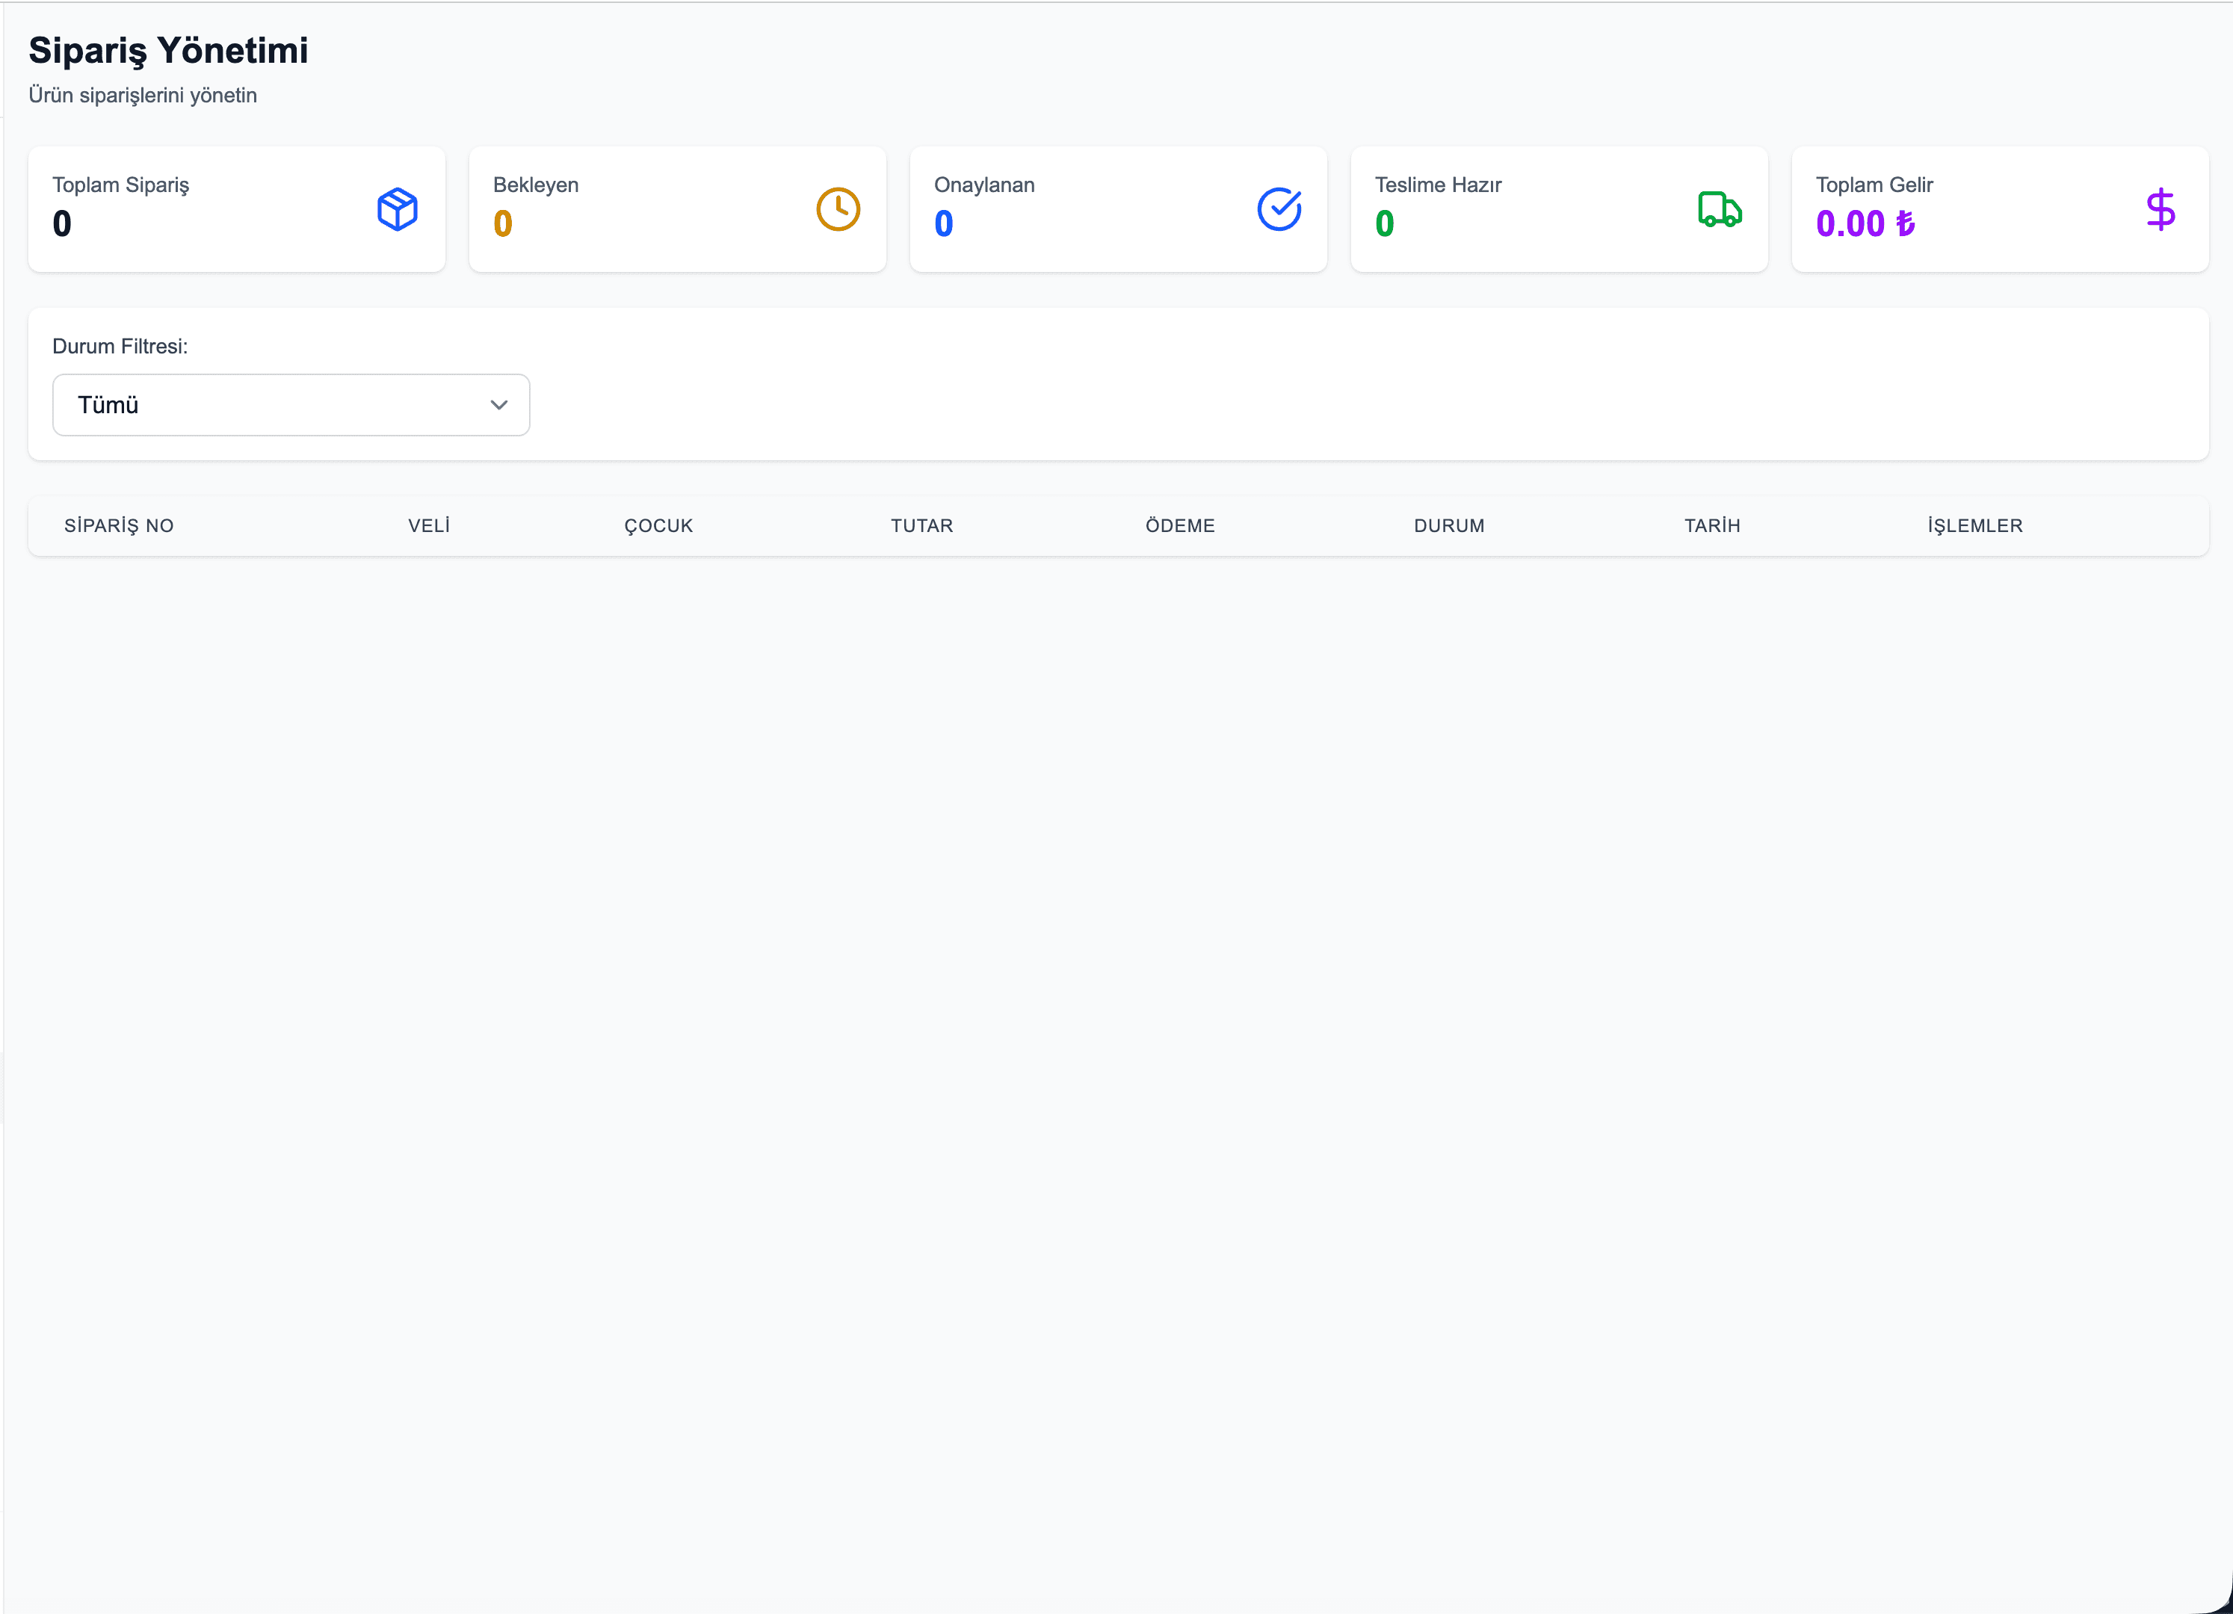Click the TARİH column header
The width and height of the screenshot is (2233, 1614).
click(x=1712, y=525)
